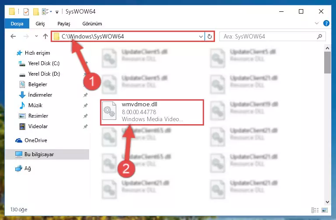Select the wmvdmoe.dll file
Screen dimensions: 336x220
(x=152, y=112)
